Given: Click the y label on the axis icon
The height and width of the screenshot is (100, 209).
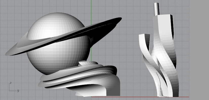Looking at the screenshot, I should (x=18, y=91).
